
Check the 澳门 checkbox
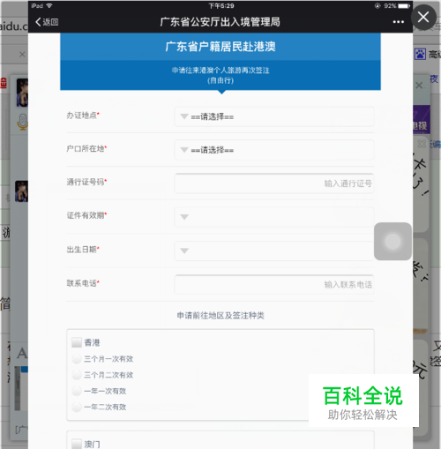[77, 444]
